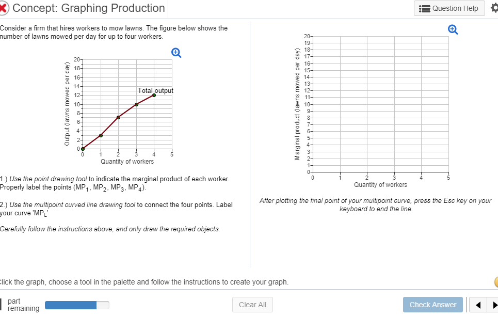This screenshot has height=316, width=498.
Task: Select the first green point on the curve
Action: (x=83, y=148)
